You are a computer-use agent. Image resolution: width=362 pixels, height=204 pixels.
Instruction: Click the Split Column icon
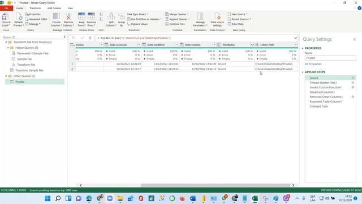click(111, 16)
